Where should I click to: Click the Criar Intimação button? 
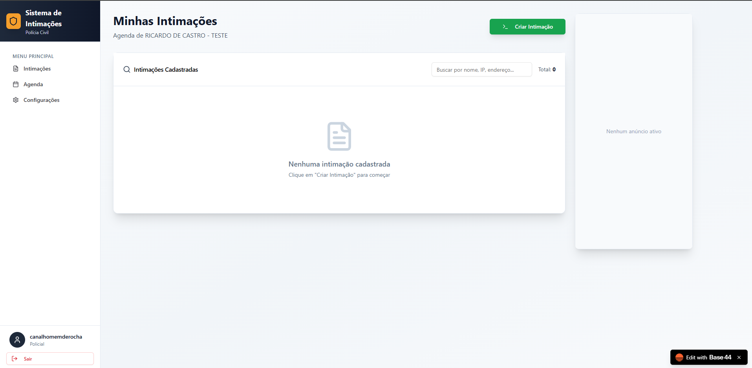click(527, 27)
